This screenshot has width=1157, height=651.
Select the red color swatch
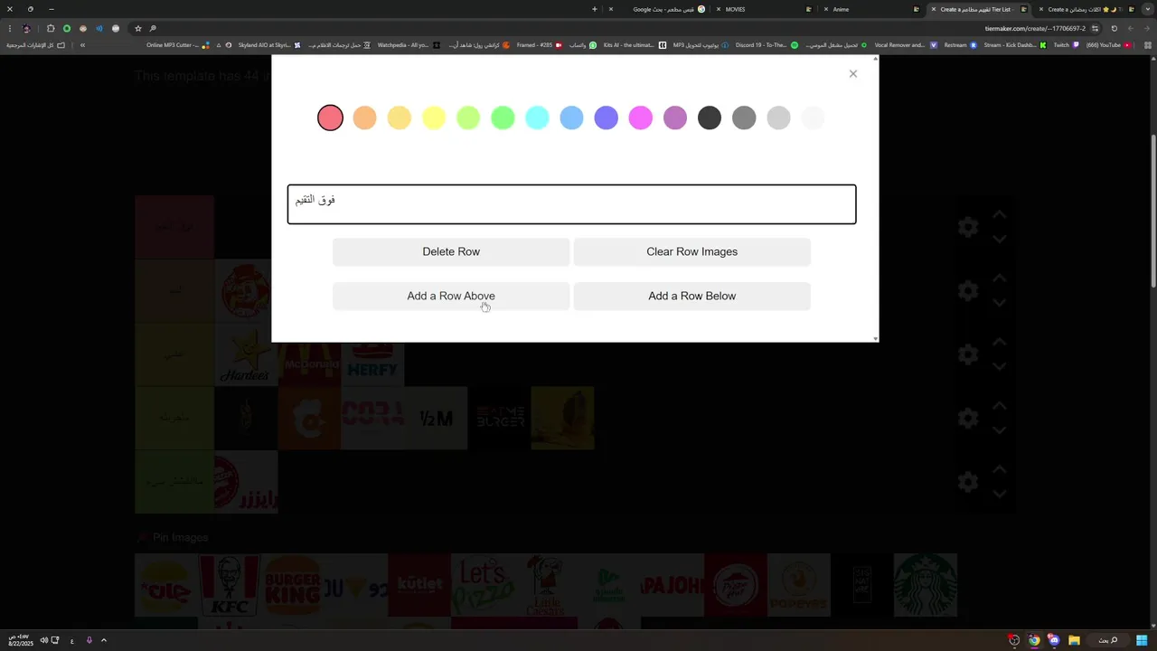[x=330, y=118]
